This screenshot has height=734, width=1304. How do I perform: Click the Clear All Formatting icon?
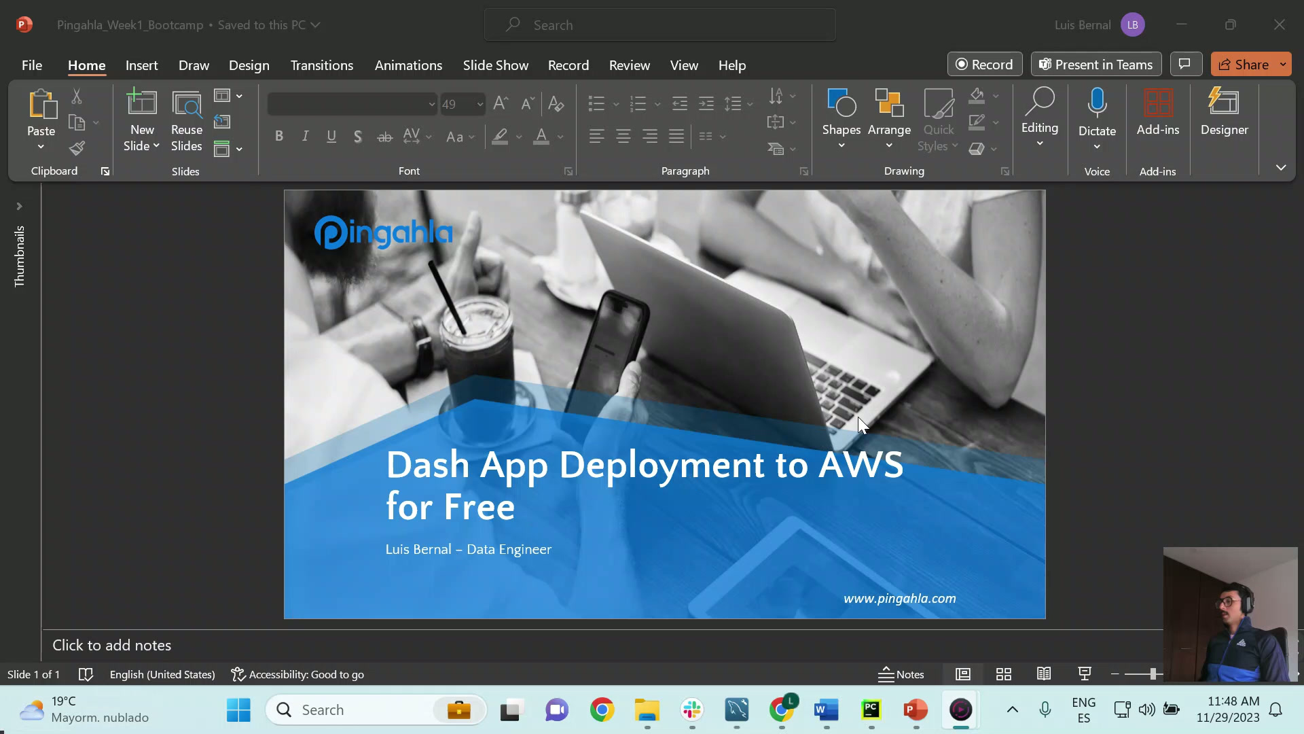[556, 103]
